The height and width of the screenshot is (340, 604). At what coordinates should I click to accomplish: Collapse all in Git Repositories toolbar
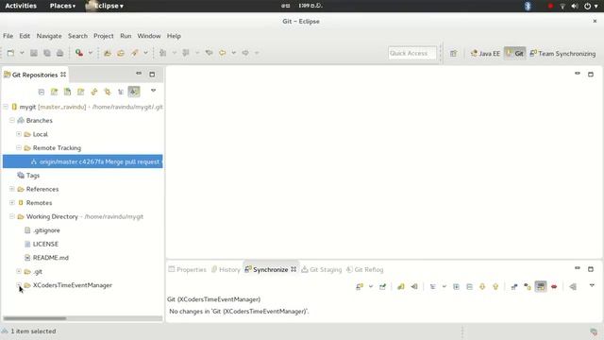[x=42, y=92]
